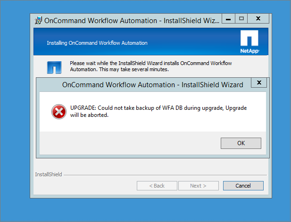
Task: Click the NetApp logo in the blue banner
Action: (x=249, y=42)
